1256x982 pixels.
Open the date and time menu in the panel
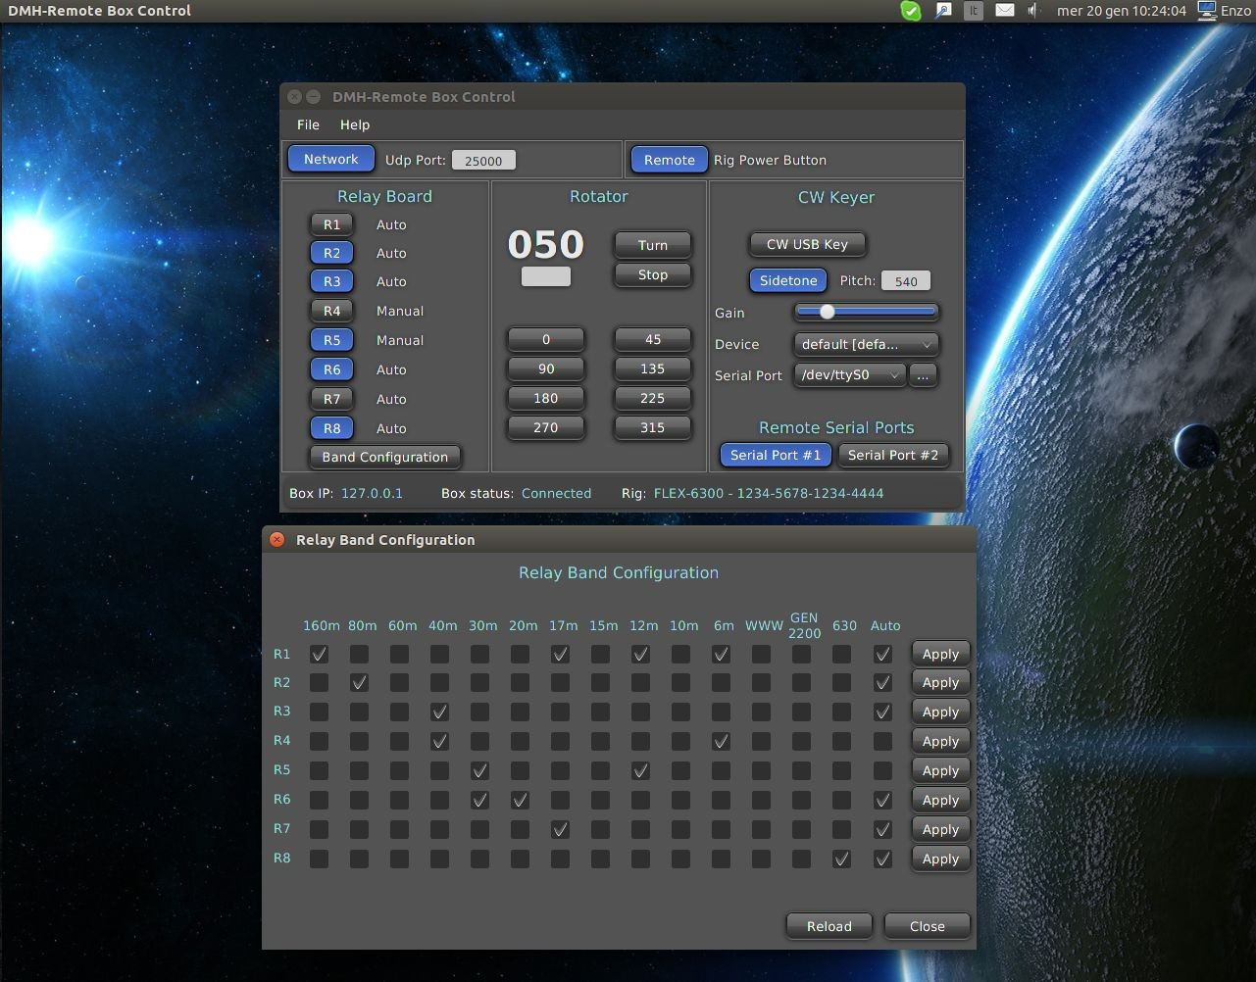(1121, 10)
